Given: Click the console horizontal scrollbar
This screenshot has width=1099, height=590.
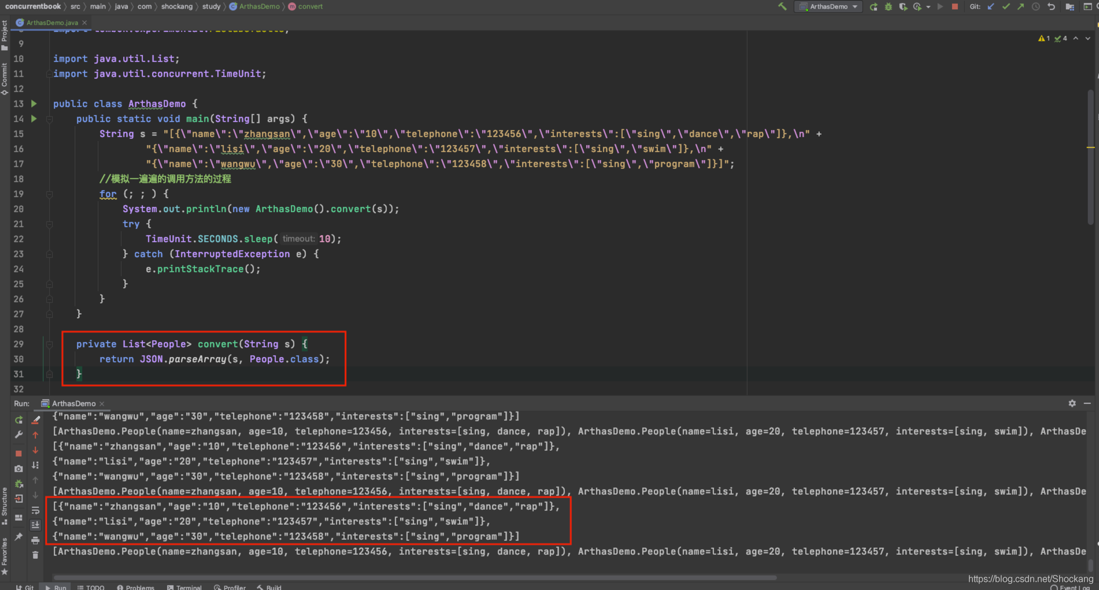Looking at the screenshot, I should coord(415,577).
